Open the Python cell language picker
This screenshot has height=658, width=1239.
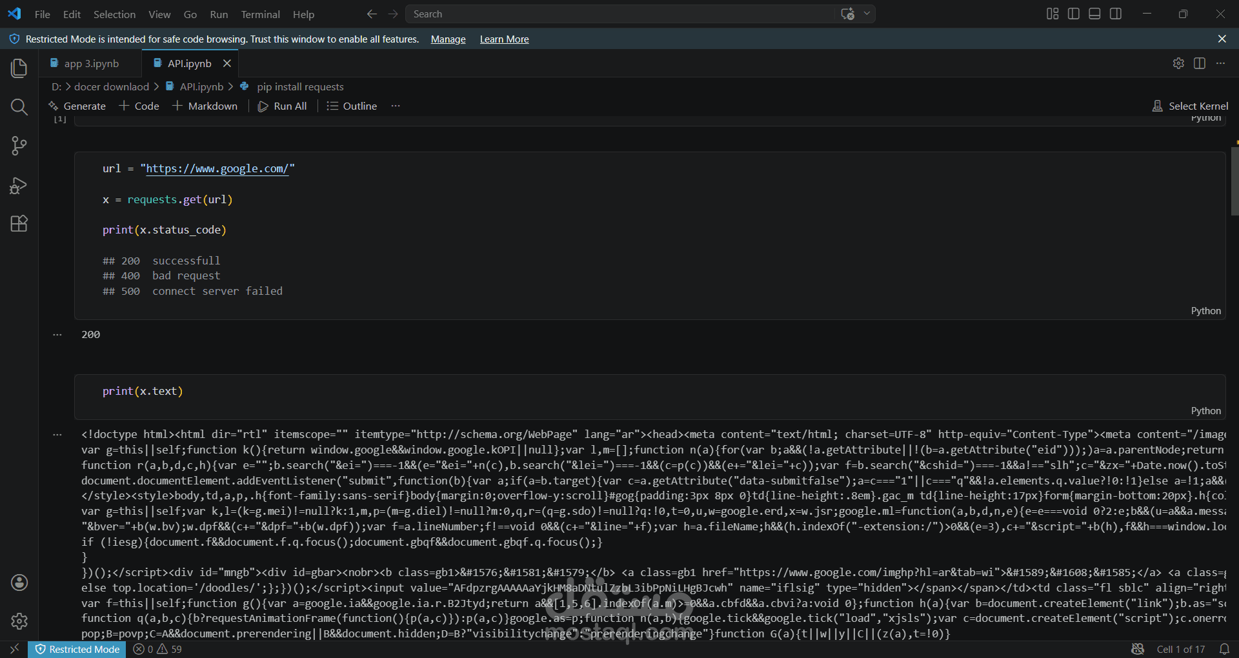(x=1205, y=310)
